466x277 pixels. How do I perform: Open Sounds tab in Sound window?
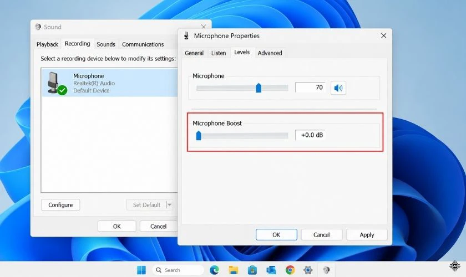[x=106, y=44]
